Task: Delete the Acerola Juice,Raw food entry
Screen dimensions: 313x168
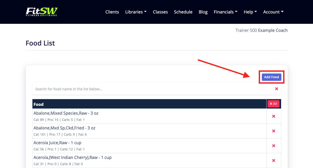Action: (x=274, y=146)
